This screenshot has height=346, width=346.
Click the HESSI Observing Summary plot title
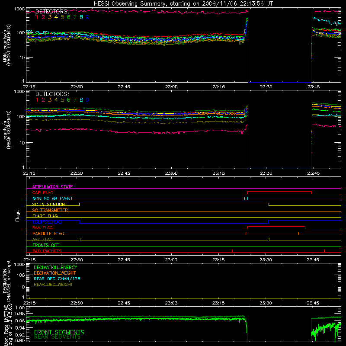(183, 4)
